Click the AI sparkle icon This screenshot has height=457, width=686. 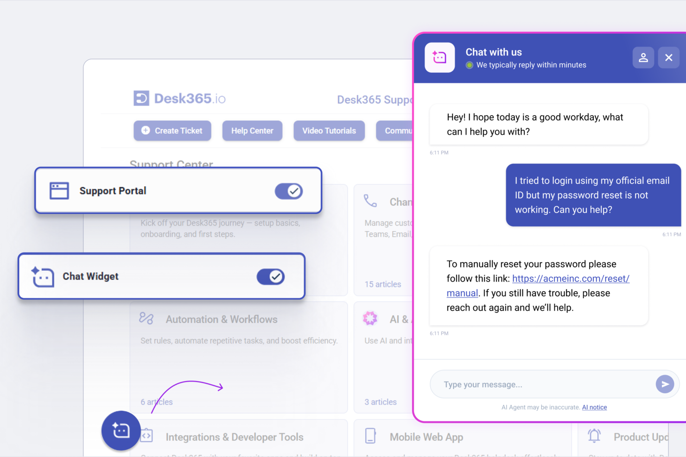(x=370, y=318)
